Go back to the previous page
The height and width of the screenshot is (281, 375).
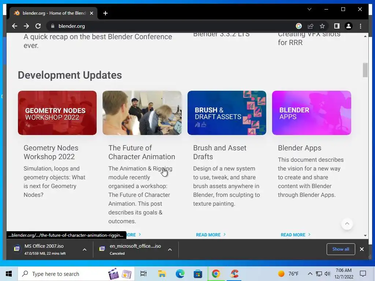pos(15,26)
